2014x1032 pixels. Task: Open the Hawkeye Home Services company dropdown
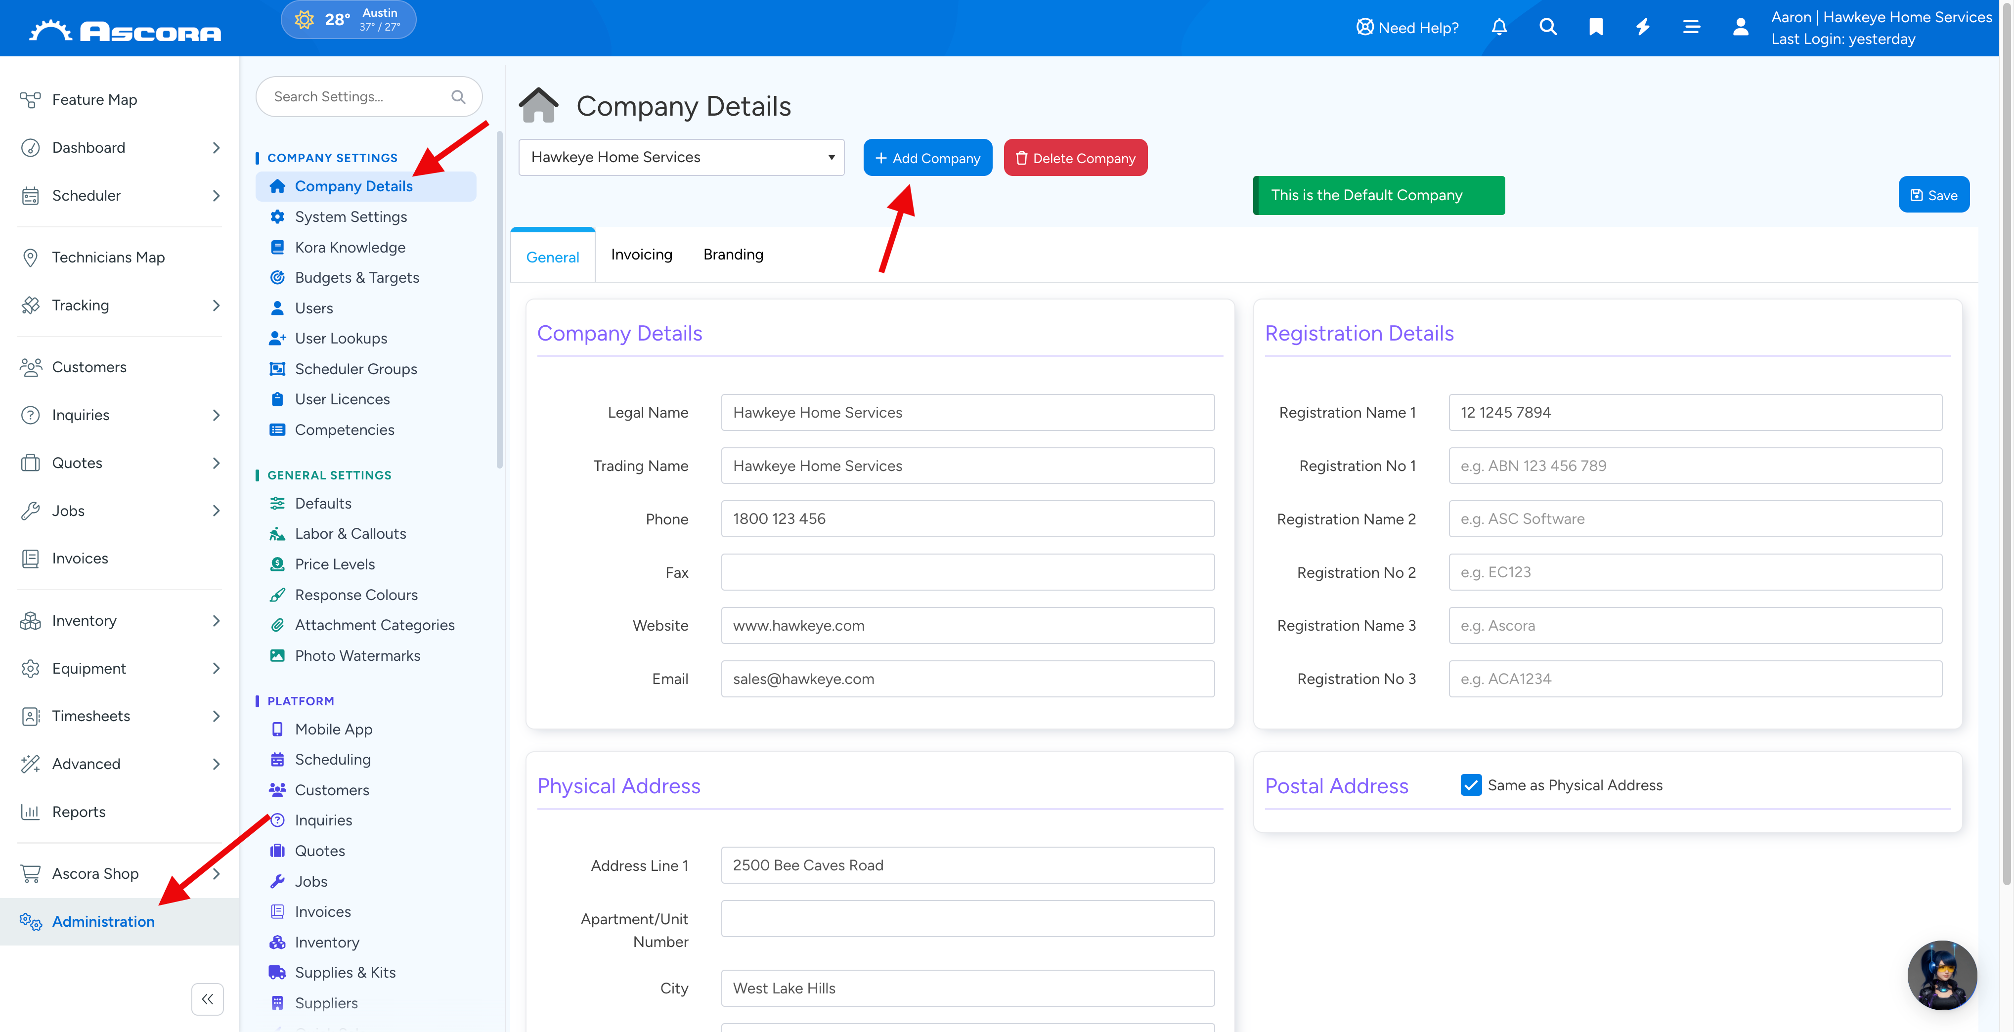681,157
